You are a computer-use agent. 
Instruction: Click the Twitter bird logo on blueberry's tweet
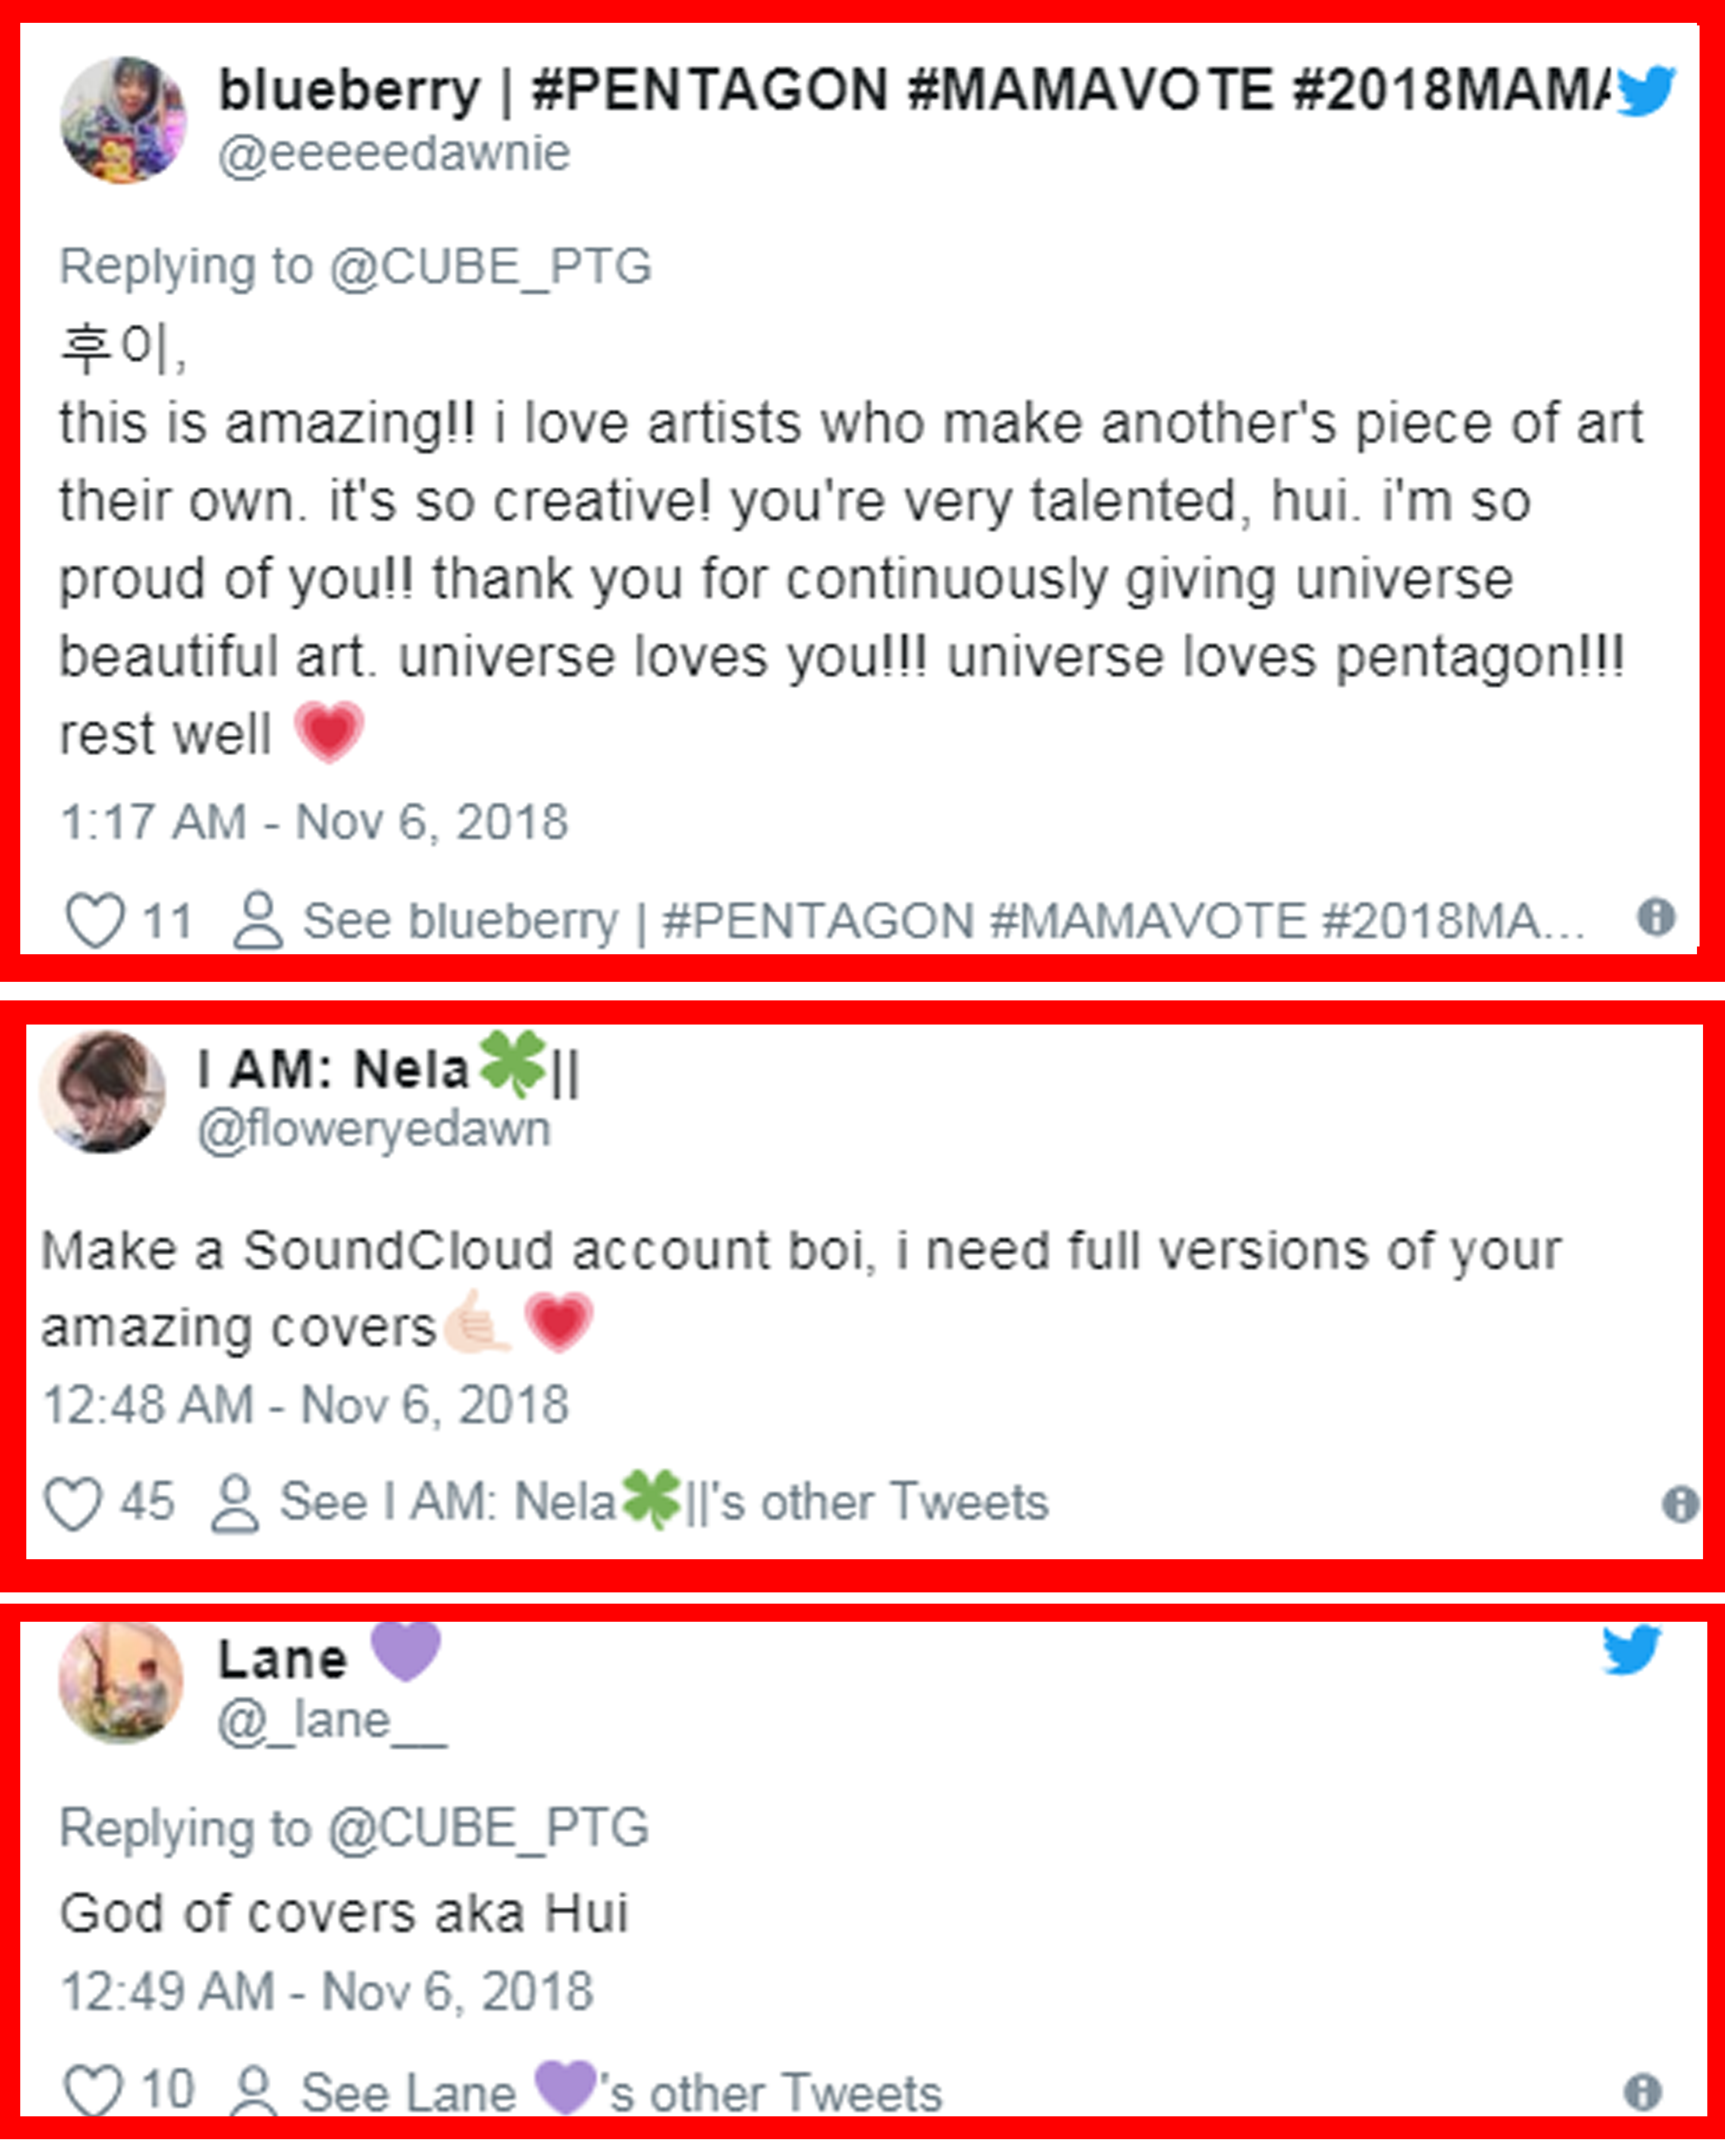tap(1645, 90)
